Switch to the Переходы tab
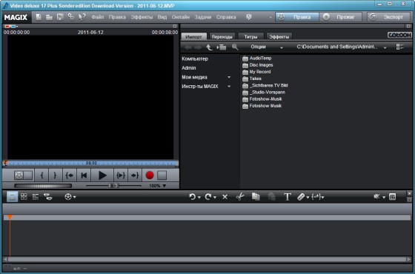The image size is (415, 274). (222, 37)
